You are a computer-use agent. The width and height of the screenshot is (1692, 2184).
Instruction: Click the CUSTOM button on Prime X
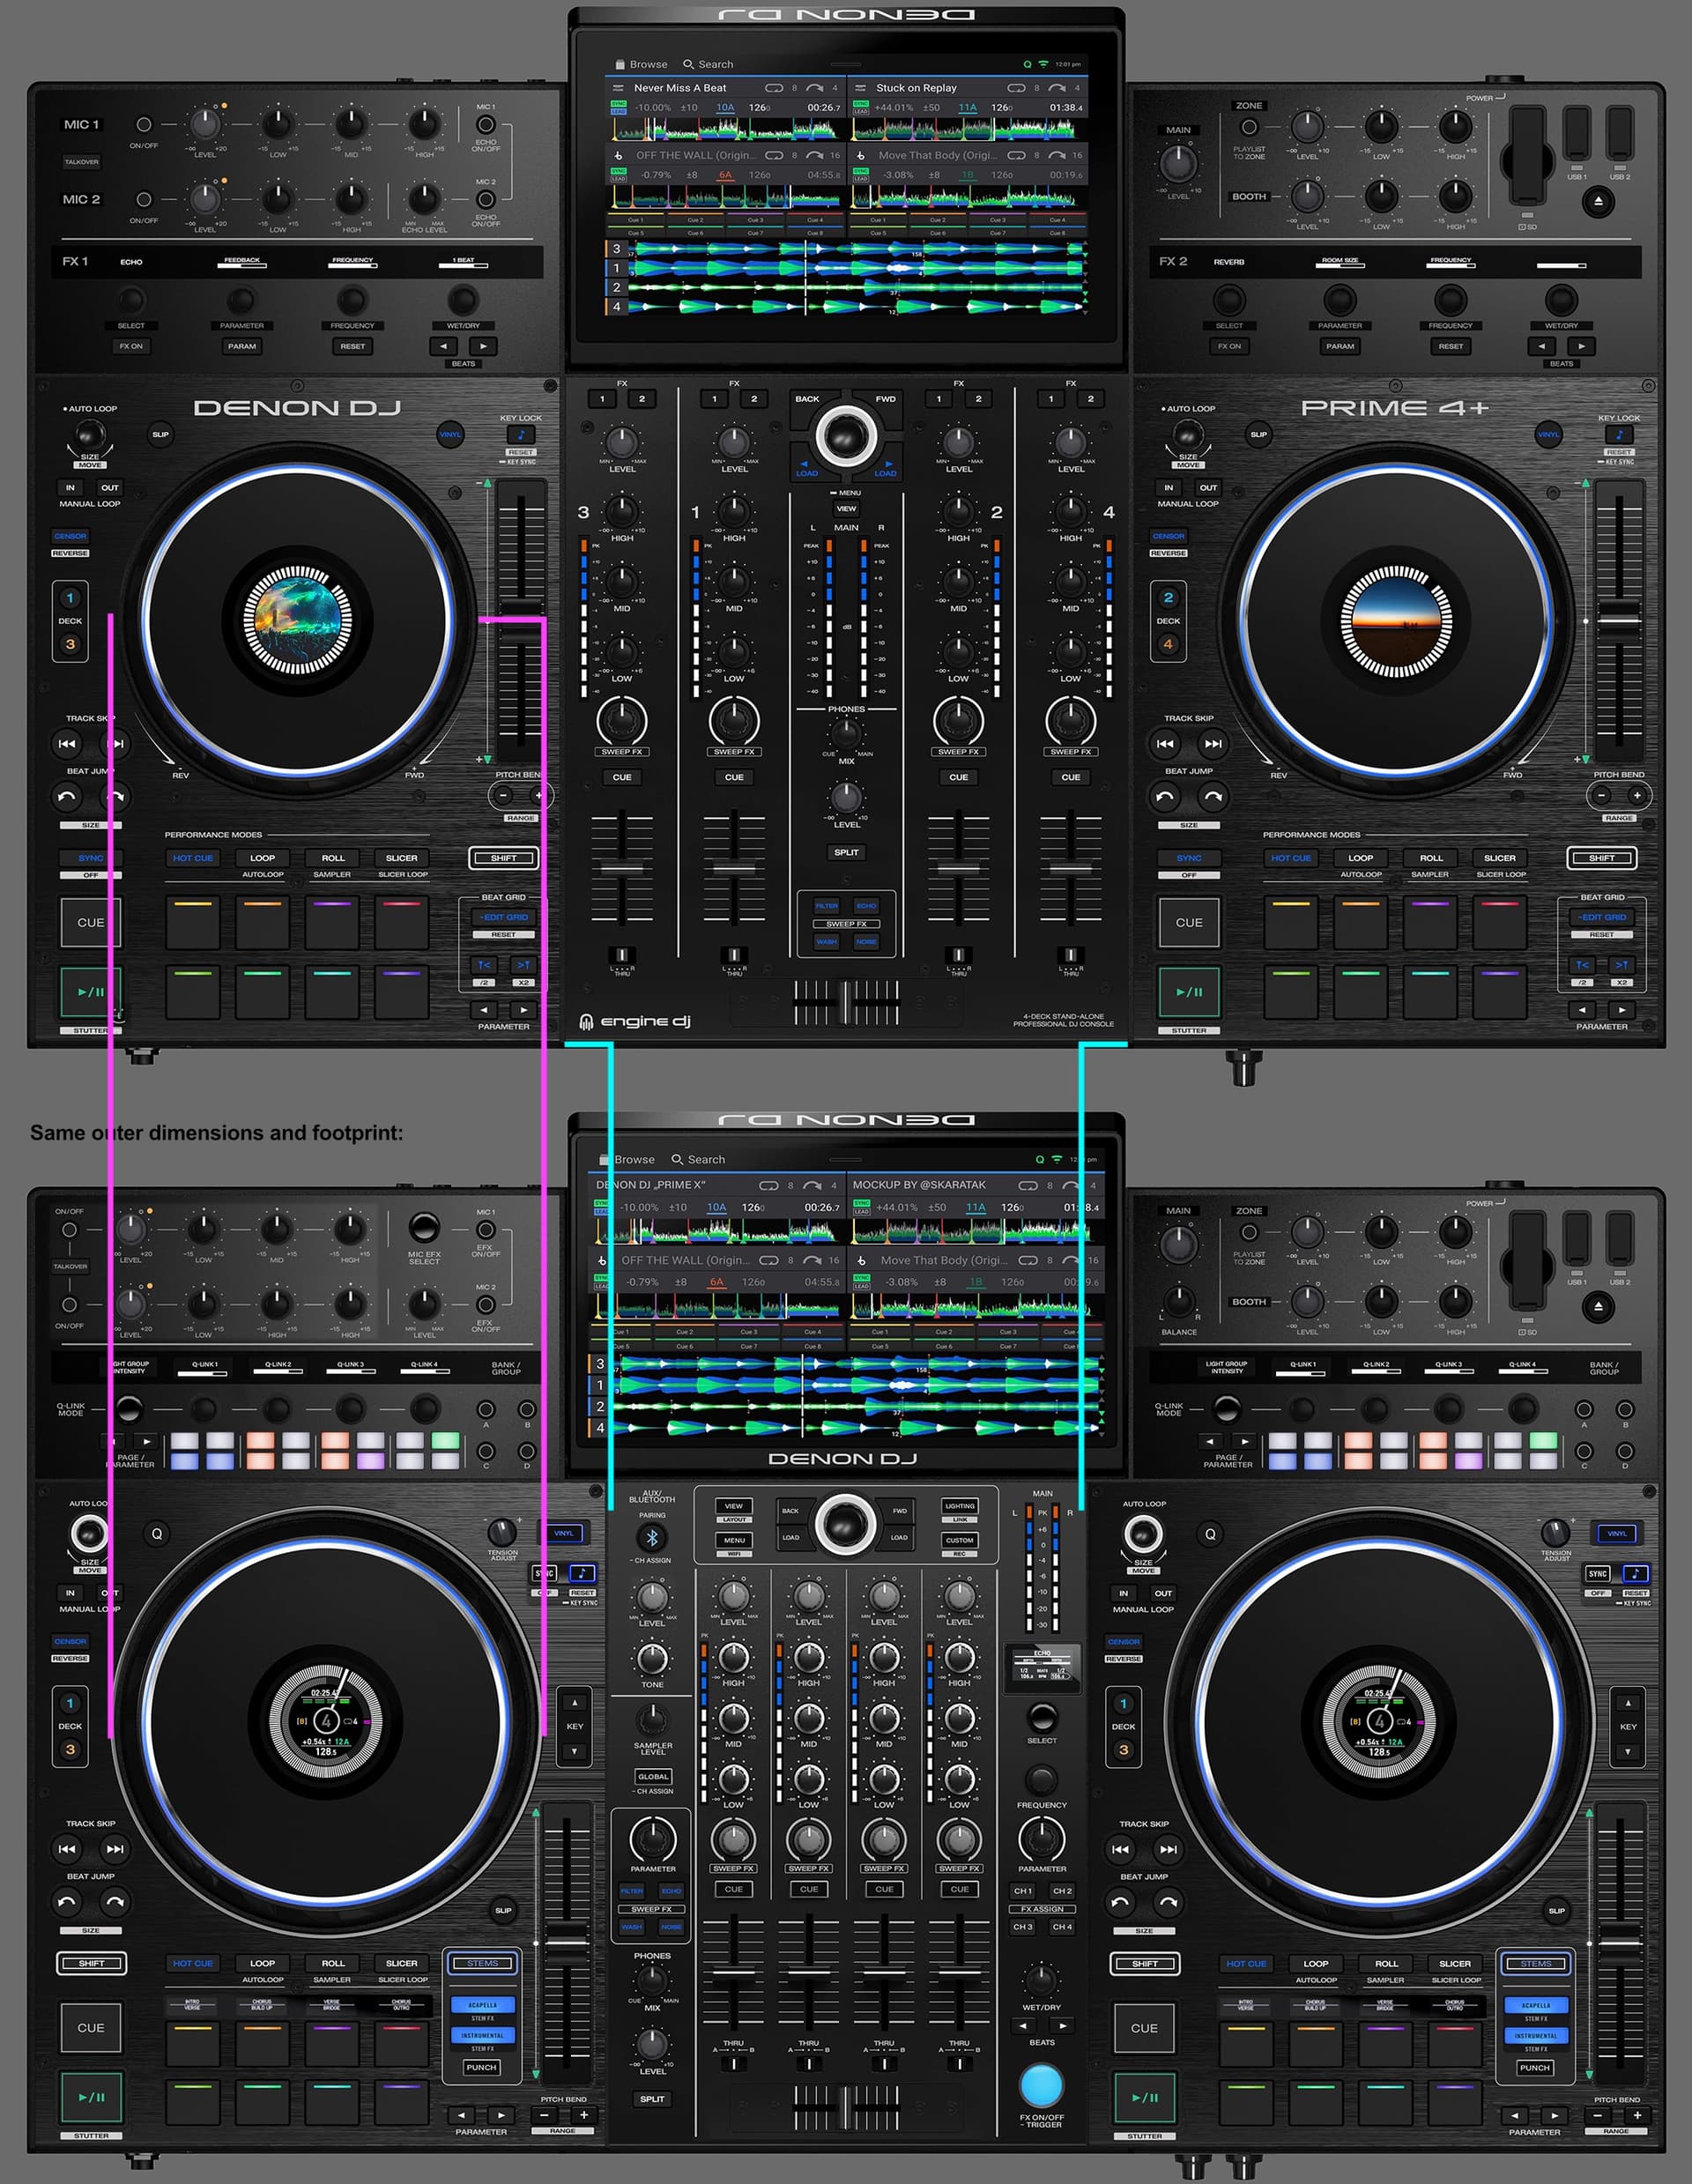point(959,1540)
